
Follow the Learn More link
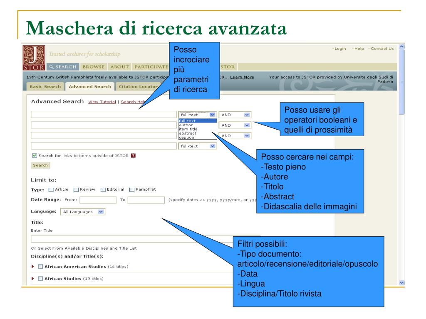pyautogui.click(x=242, y=77)
